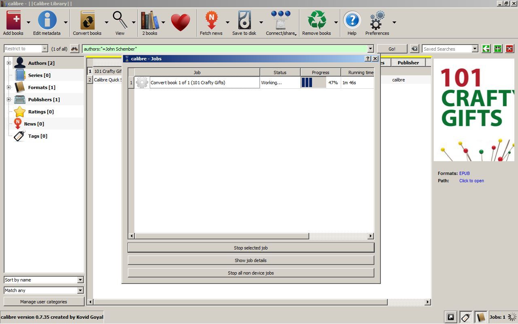Expand the Publishers tree node
518x324 pixels.
pos(8,100)
